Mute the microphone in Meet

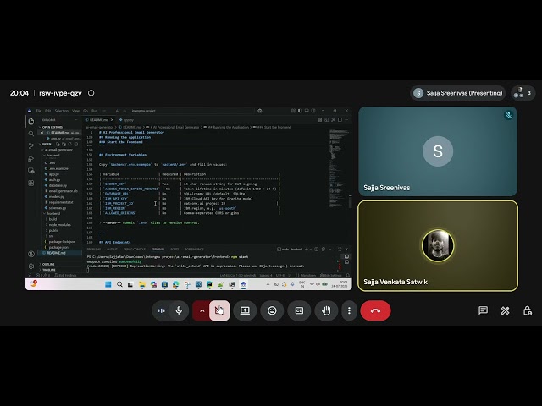pyautogui.click(x=179, y=310)
